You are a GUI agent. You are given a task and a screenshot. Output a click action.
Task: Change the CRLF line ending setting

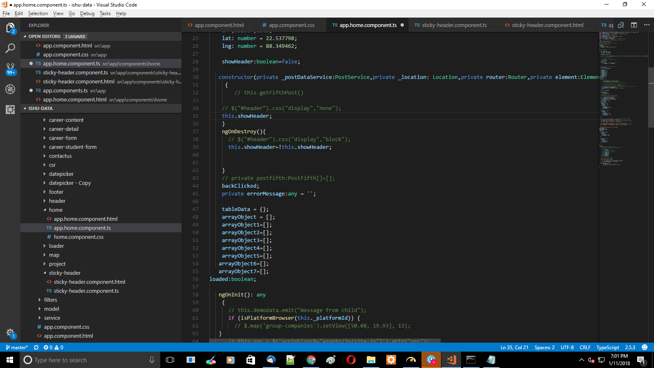(x=585, y=348)
